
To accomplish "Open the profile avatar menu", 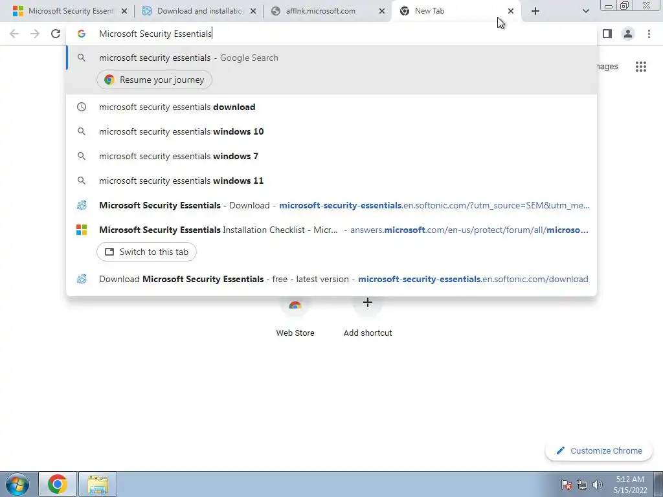I will point(628,34).
